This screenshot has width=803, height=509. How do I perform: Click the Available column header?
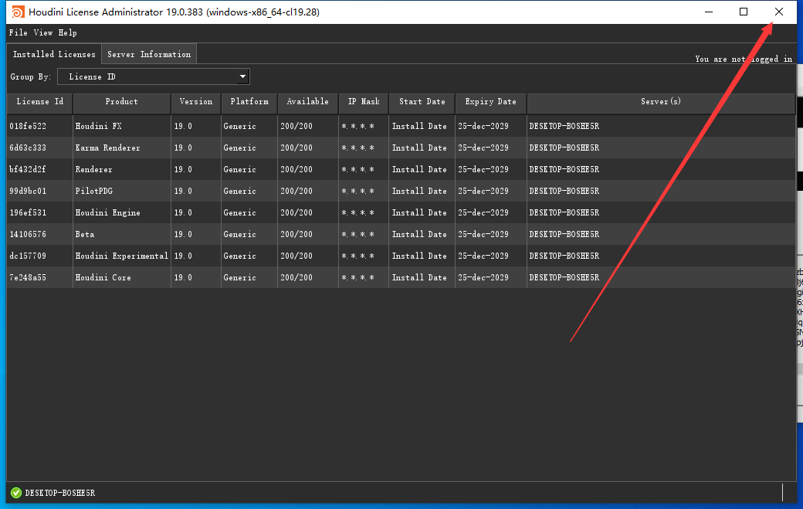[x=307, y=102]
